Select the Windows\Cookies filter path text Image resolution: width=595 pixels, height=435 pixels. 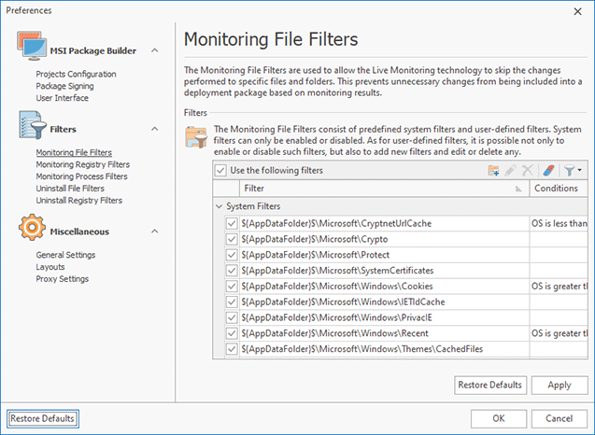click(x=337, y=287)
